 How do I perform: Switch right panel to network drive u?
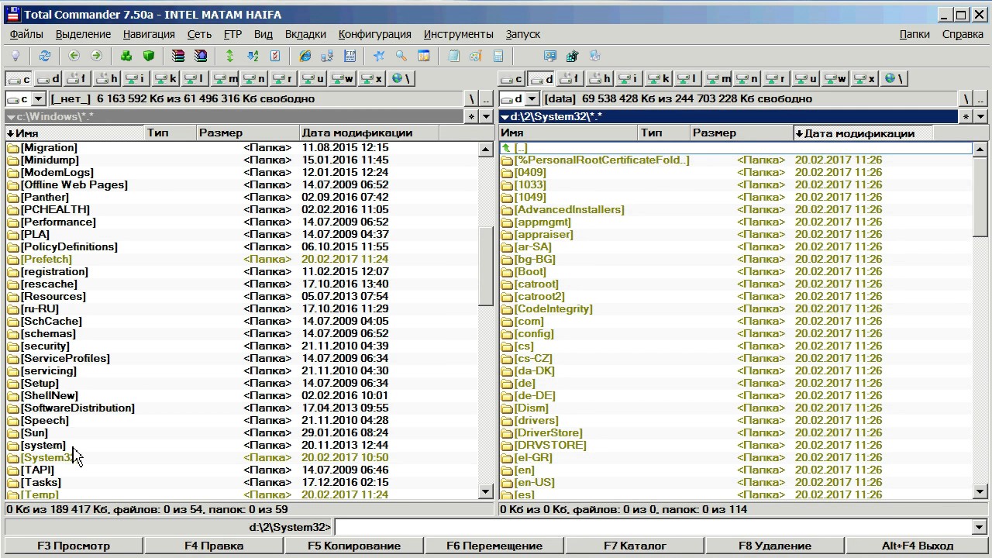(806, 78)
